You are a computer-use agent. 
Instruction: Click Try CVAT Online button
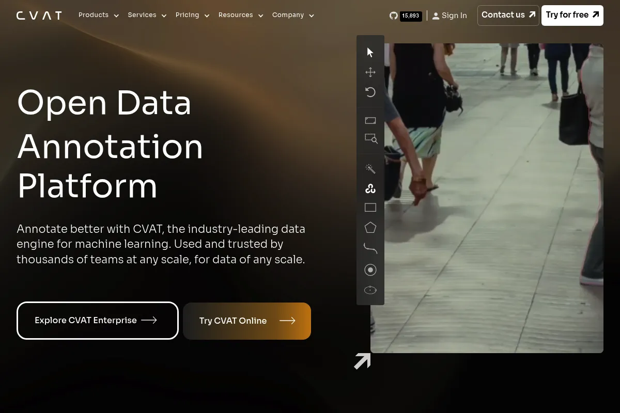[x=247, y=321]
